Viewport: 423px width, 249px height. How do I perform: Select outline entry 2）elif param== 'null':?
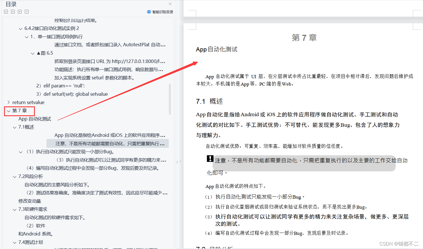pos(61,86)
